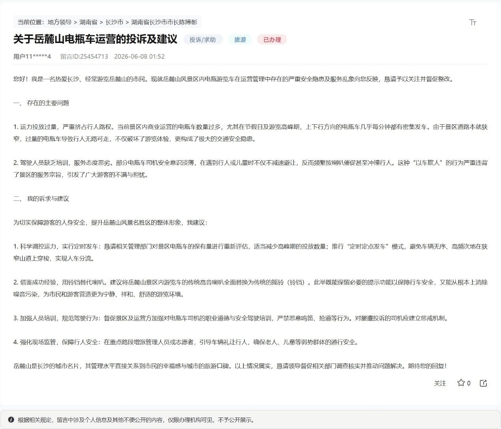Click paragraph starting 3. 加强人员培训
Screen dimensions: 501x429
coord(232,318)
